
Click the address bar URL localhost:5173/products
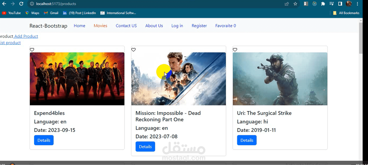pyautogui.click(x=56, y=4)
